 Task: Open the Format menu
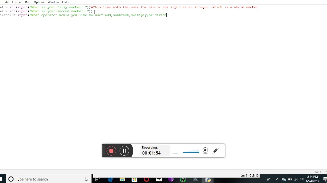coord(17,2)
